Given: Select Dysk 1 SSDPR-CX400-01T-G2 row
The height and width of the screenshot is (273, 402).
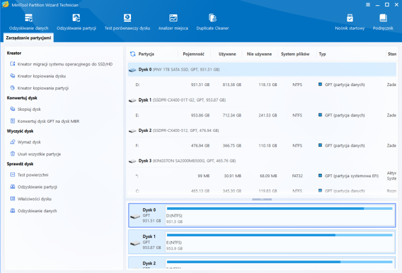Looking at the screenshot, I should 262,100.
